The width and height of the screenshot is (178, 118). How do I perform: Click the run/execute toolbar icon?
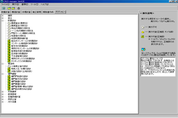pos(4,8)
